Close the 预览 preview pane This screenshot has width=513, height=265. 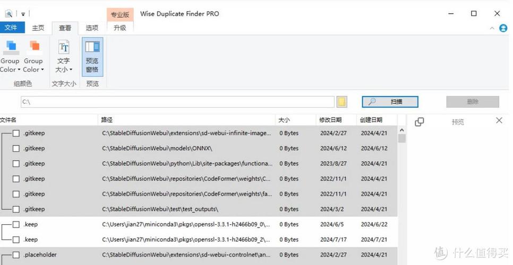[x=499, y=120]
